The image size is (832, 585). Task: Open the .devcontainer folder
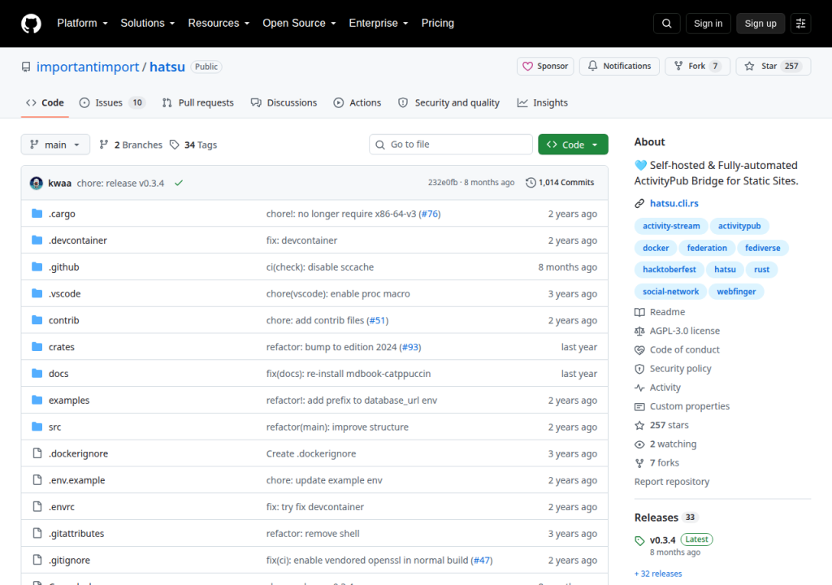click(x=77, y=240)
